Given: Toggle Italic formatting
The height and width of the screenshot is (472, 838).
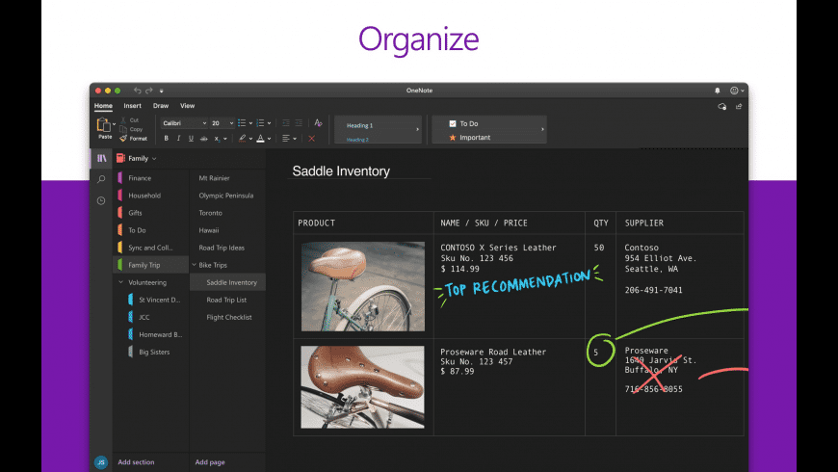Looking at the screenshot, I should point(178,139).
